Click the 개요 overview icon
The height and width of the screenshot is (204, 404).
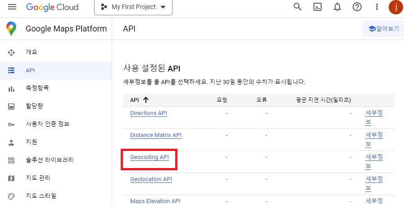click(x=11, y=53)
